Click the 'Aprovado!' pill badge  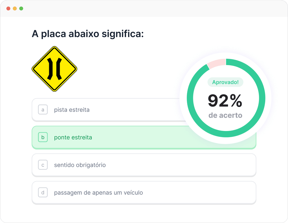[225, 82]
